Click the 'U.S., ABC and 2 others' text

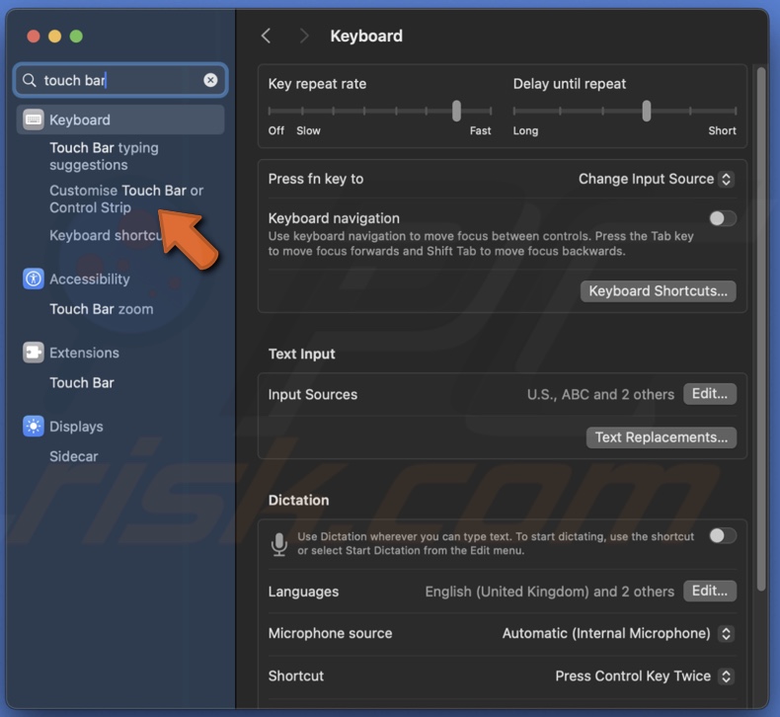(600, 395)
